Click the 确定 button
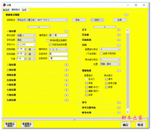The width and height of the screenshot is (151, 130). coord(126,125)
